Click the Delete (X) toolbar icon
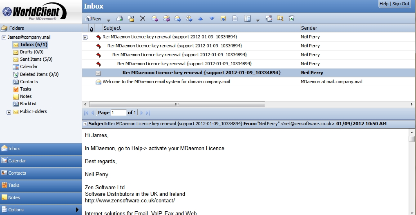 point(143,18)
